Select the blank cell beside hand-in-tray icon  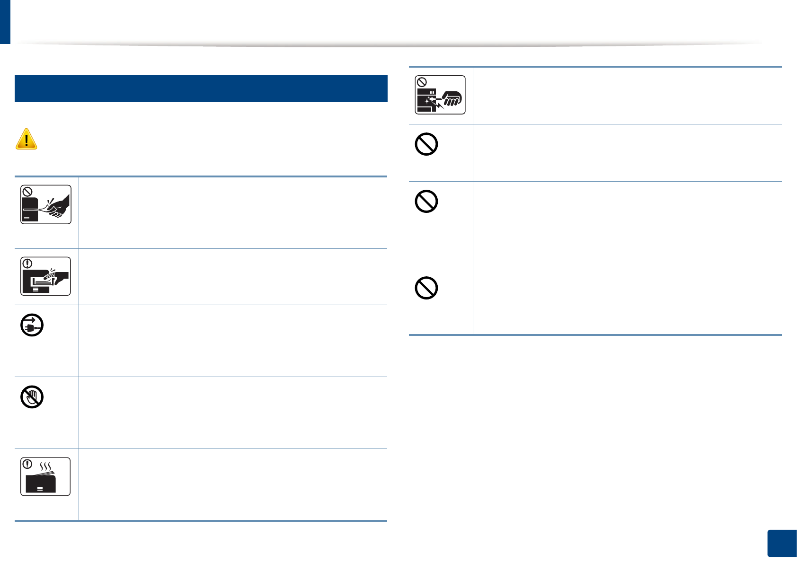(233, 277)
